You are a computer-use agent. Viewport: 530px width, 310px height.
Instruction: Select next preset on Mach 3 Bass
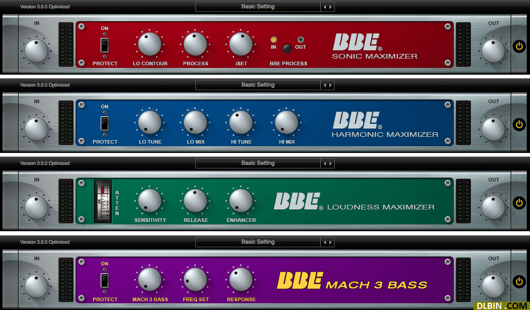tap(330, 243)
